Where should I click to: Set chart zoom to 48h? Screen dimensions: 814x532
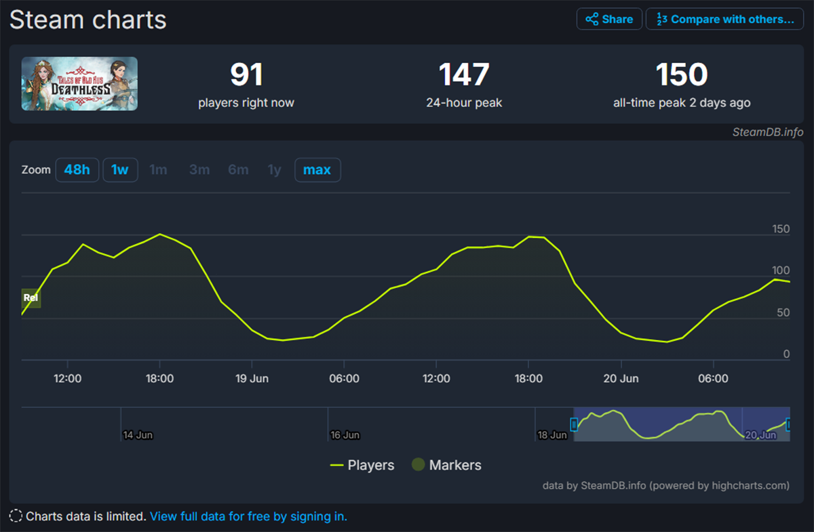coord(77,169)
